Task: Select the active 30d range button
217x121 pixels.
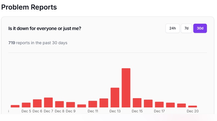Action: (x=200, y=28)
